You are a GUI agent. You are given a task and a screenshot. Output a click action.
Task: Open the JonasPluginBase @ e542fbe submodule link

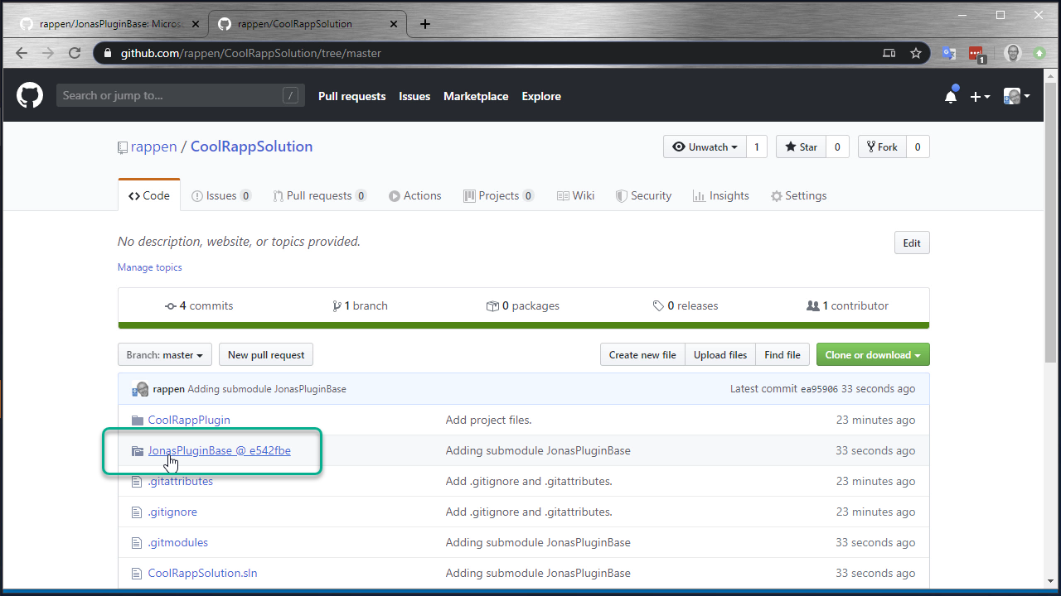(220, 451)
